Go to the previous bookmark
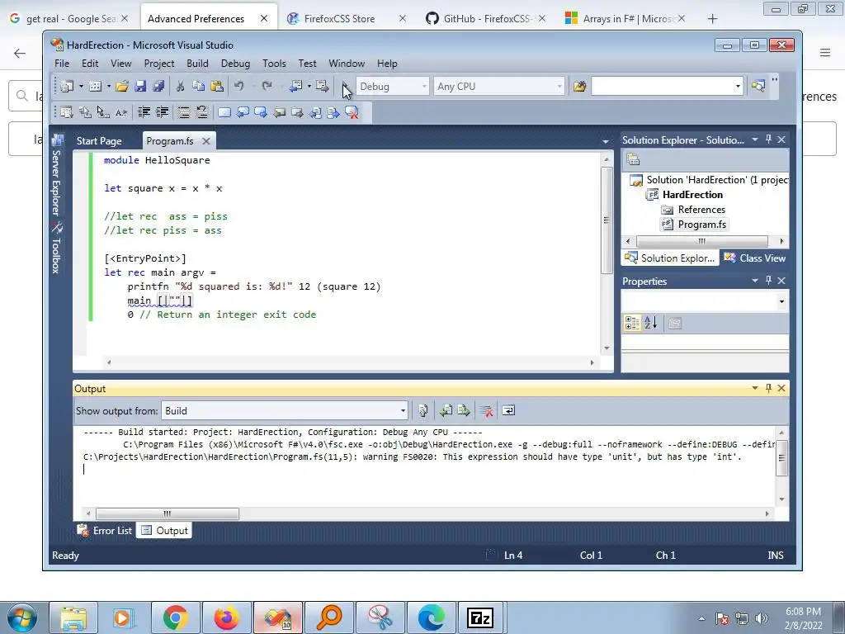The width and height of the screenshot is (845, 634). point(243,112)
